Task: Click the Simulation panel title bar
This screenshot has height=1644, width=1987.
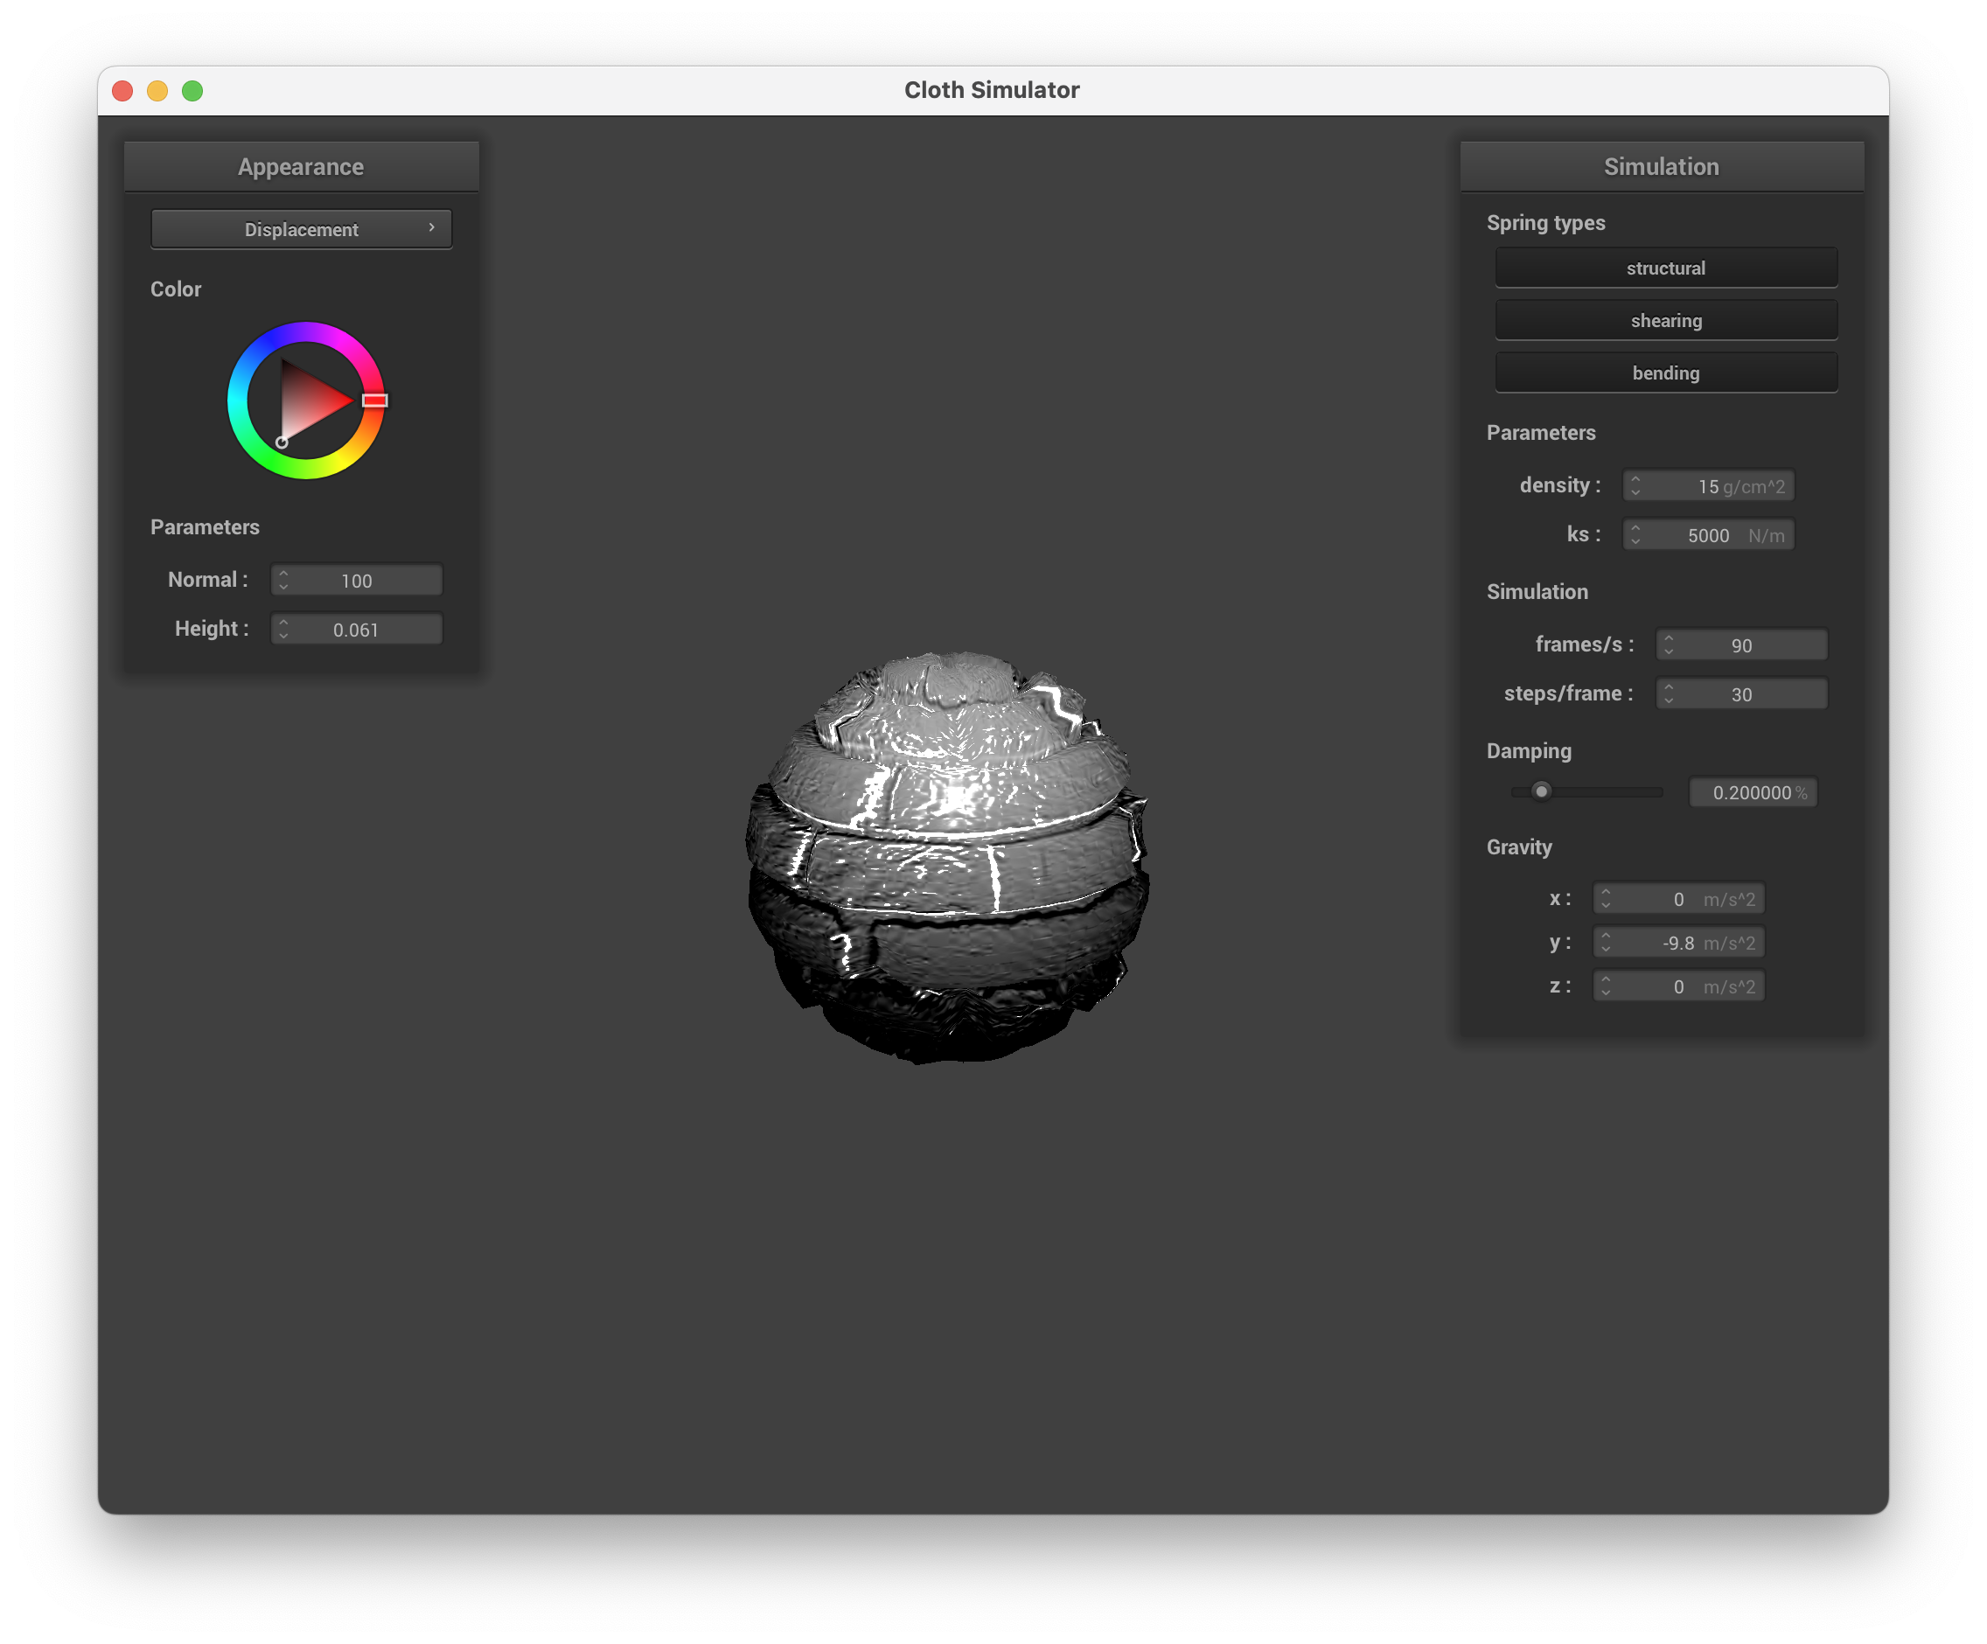Action: point(1662,166)
